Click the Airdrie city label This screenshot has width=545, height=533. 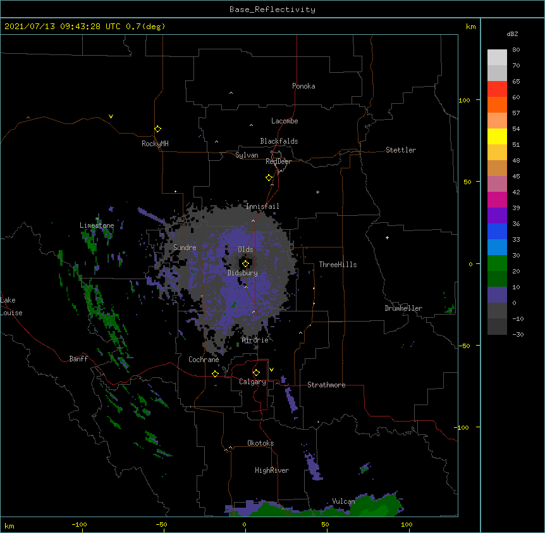tap(255, 340)
